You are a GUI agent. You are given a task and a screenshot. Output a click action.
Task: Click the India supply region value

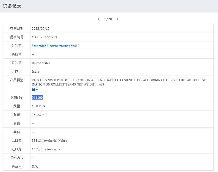(x=35, y=72)
